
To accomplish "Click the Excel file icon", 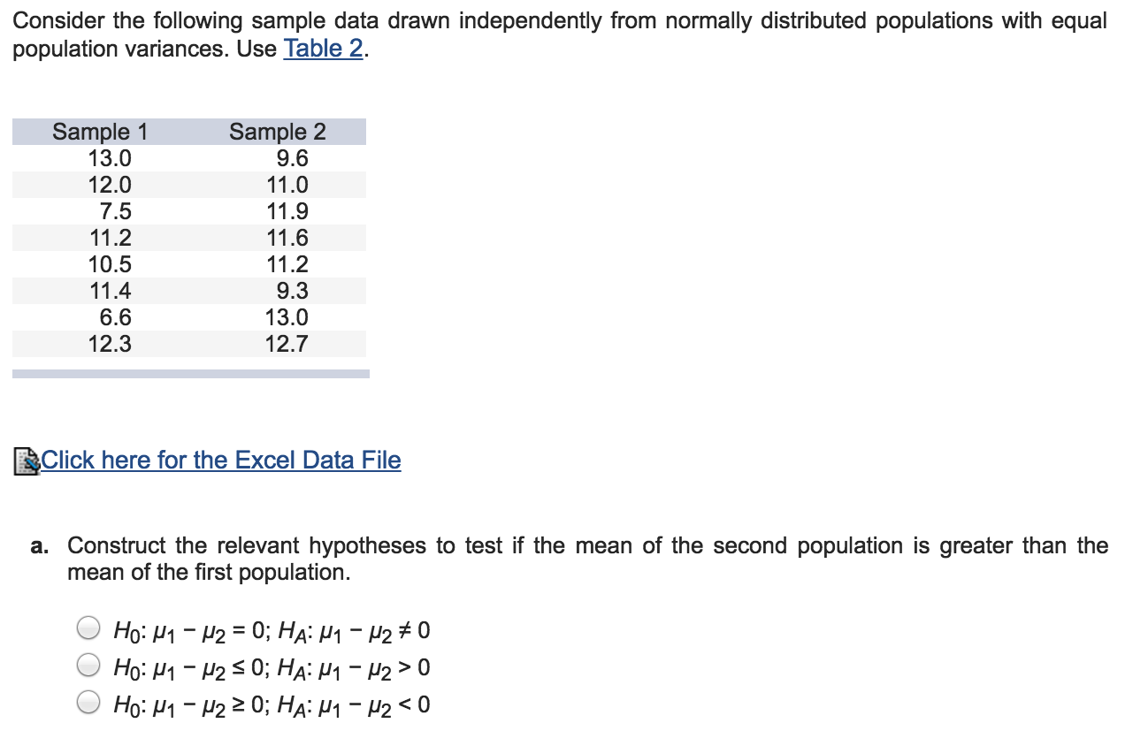I will tap(26, 459).
